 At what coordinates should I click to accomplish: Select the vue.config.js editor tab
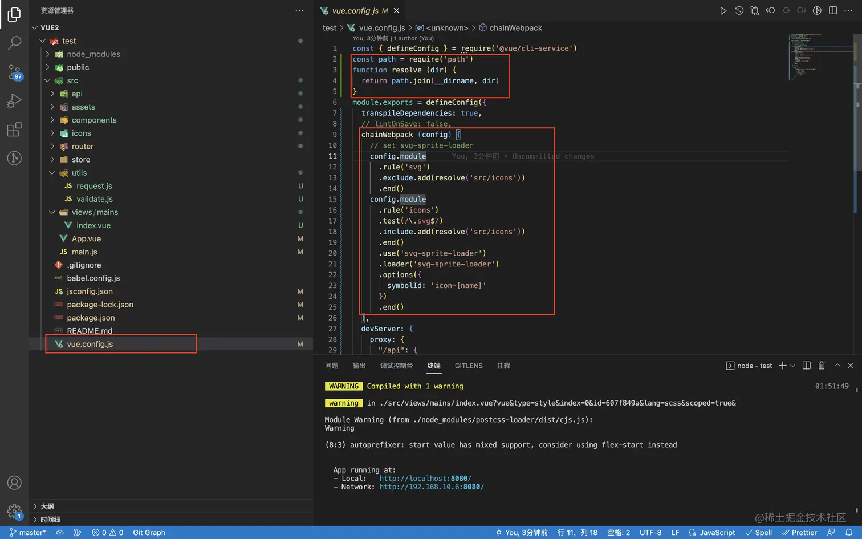[361, 11]
